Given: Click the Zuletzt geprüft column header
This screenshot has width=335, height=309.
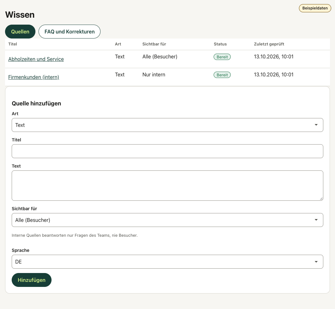Looking at the screenshot, I should pos(269,44).
